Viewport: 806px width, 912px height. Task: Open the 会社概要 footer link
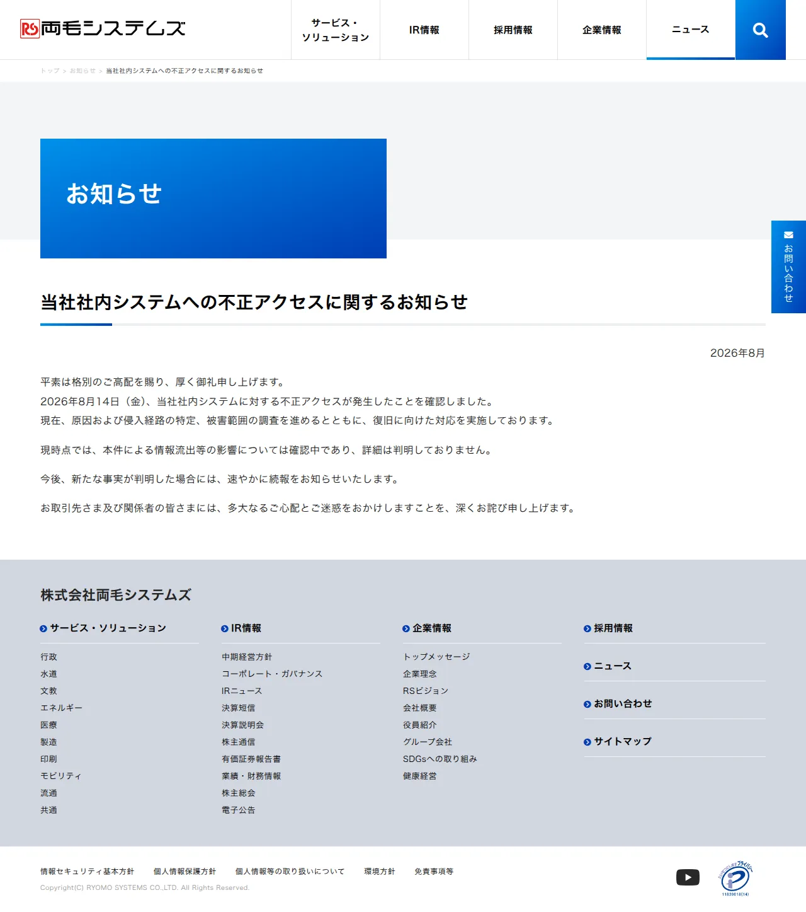coord(419,708)
